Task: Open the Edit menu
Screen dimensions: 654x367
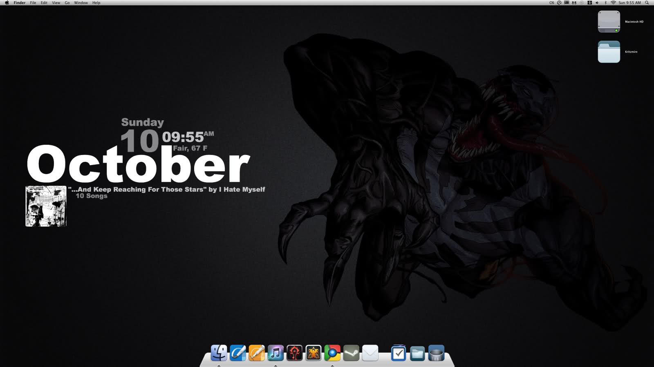Action: pos(44,3)
